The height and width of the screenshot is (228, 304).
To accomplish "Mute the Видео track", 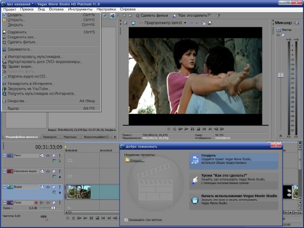I will pos(54,187).
